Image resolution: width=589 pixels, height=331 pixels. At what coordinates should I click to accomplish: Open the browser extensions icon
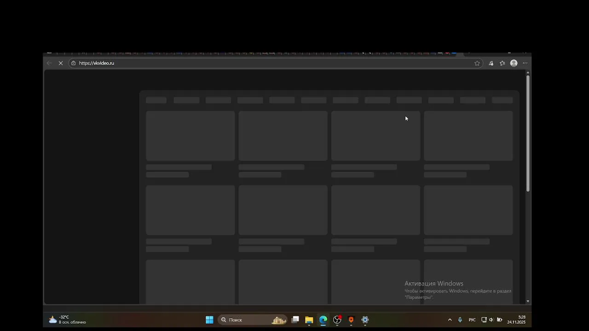491,63
